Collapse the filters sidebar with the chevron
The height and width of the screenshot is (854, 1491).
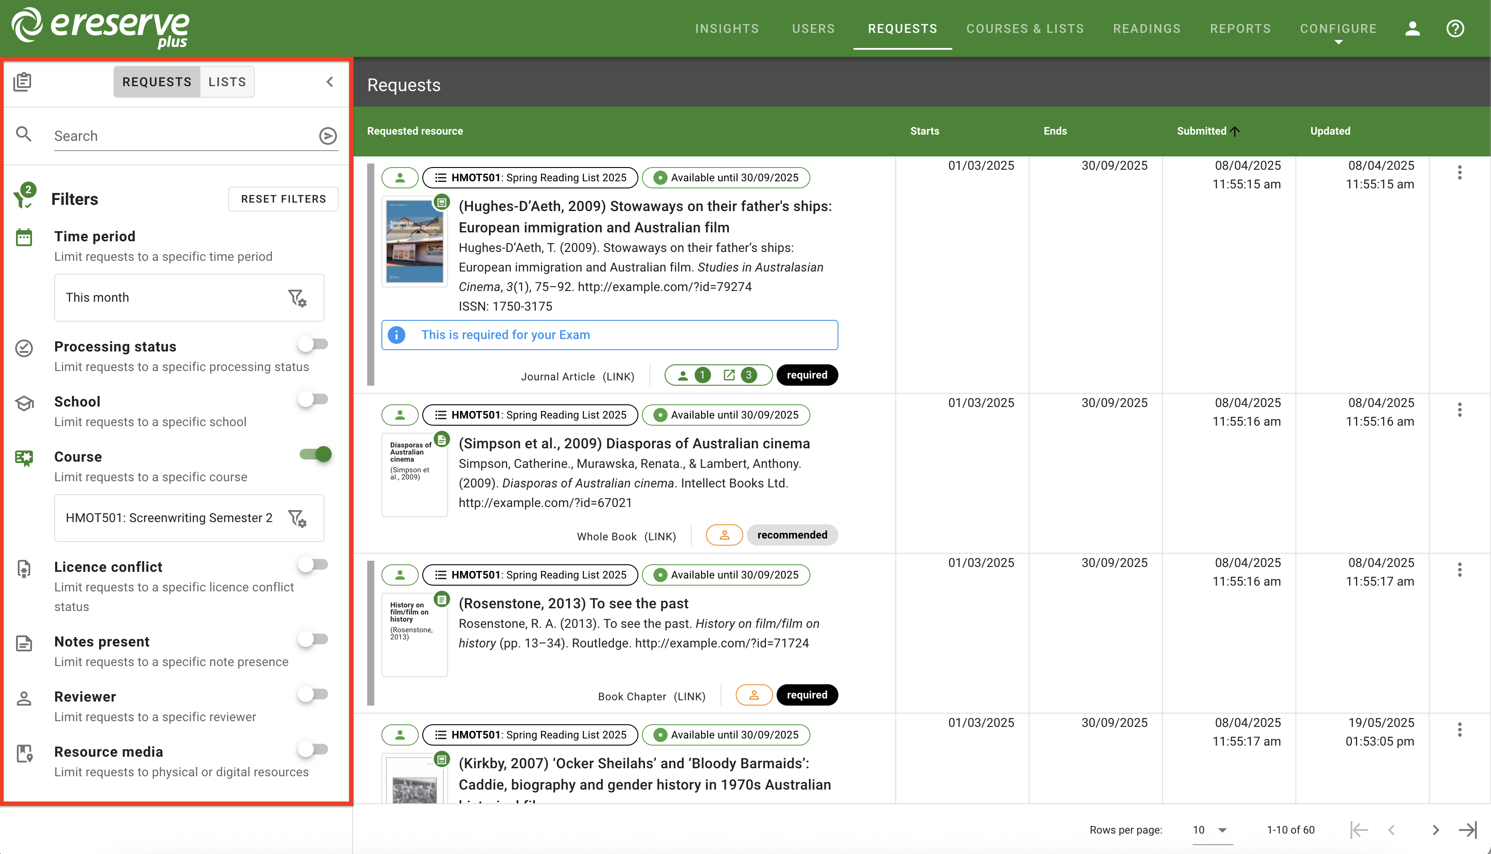(329, 81)
